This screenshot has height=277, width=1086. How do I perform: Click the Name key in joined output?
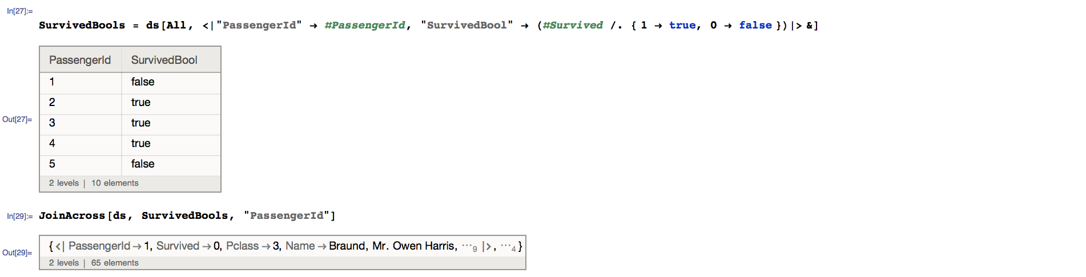click(x=300, y=246)
